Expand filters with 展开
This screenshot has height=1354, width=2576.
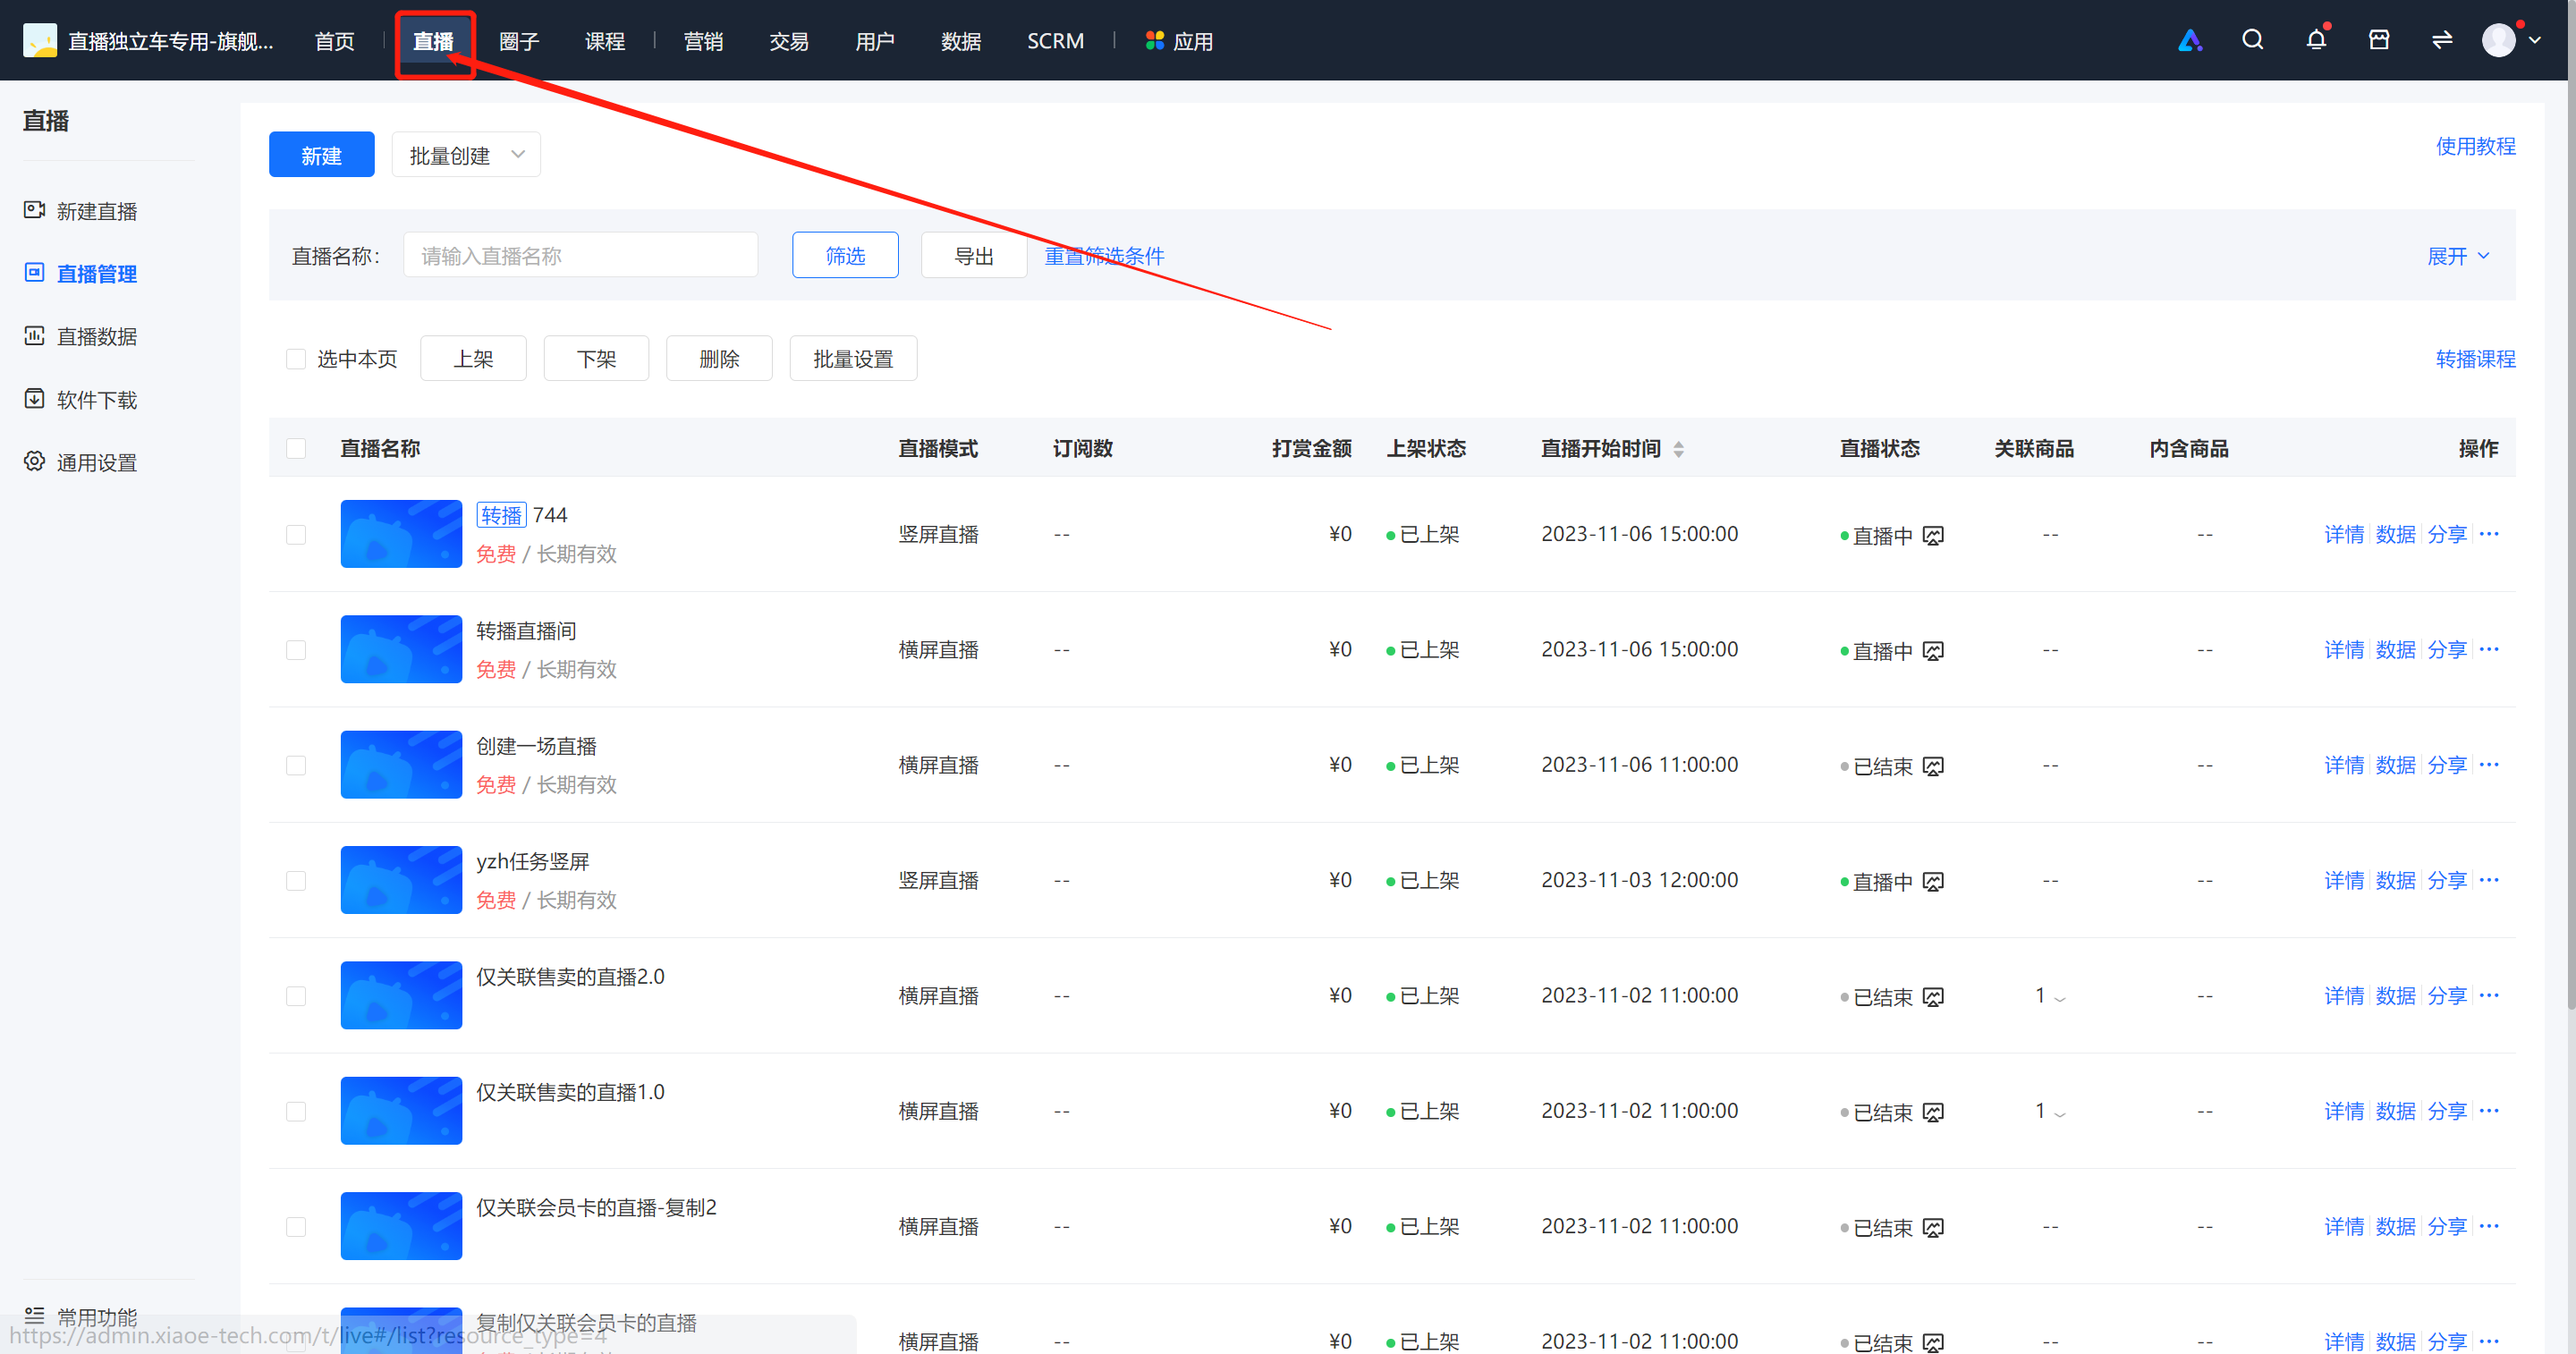(2458, 256)
